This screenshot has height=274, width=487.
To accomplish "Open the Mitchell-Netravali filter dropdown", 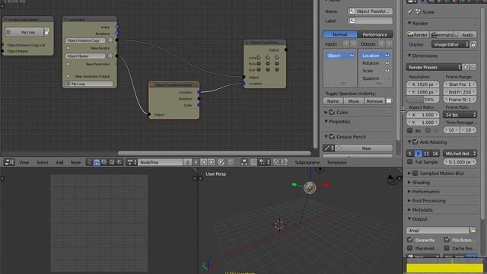I will click(x=460, y=154).
